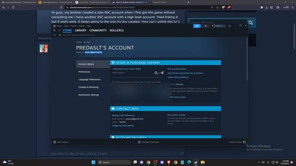296x166 pixels.
Task: Click the Home breadcrumb link
Action: tap(79, 42)
